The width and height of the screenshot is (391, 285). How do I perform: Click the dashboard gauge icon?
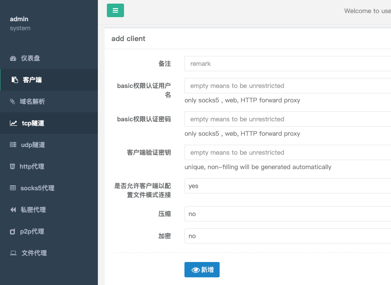pos(13,58)
